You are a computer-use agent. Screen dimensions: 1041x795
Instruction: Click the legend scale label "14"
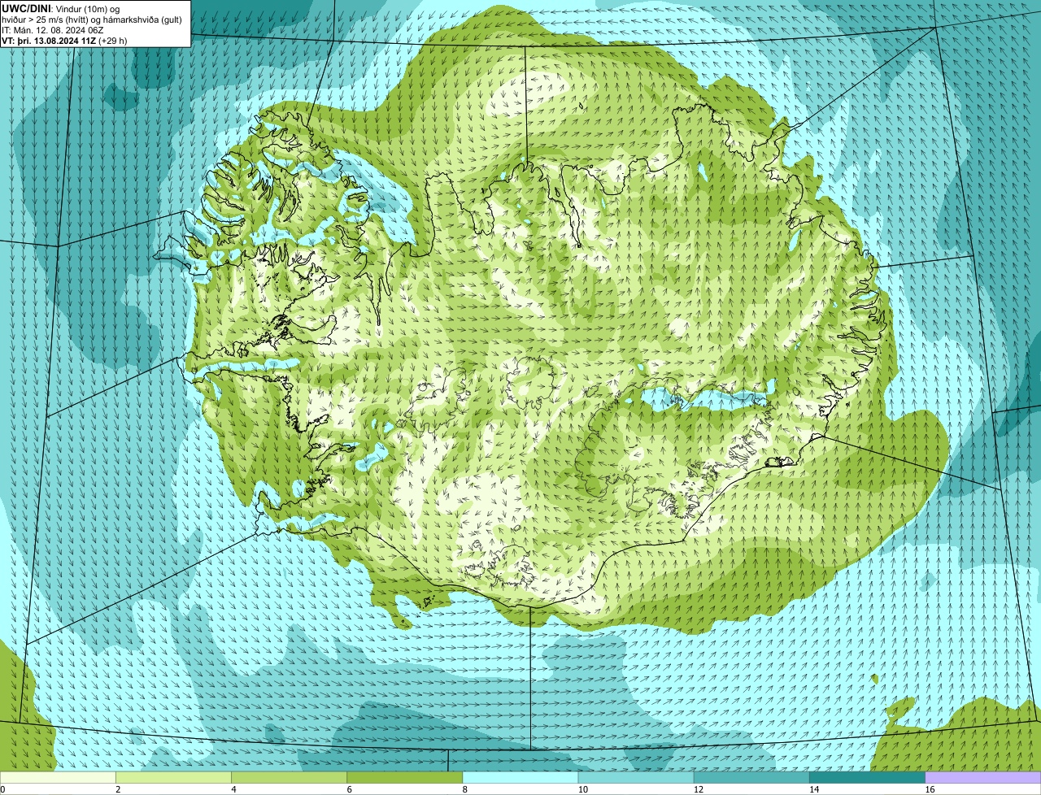point(814,789)
